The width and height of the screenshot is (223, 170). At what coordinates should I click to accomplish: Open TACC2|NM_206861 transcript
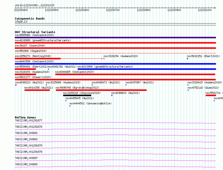click(x=26, y=133)
